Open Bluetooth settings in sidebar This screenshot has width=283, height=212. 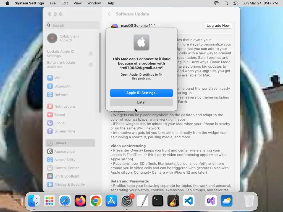pyautogui.click(x=70, y=86)
